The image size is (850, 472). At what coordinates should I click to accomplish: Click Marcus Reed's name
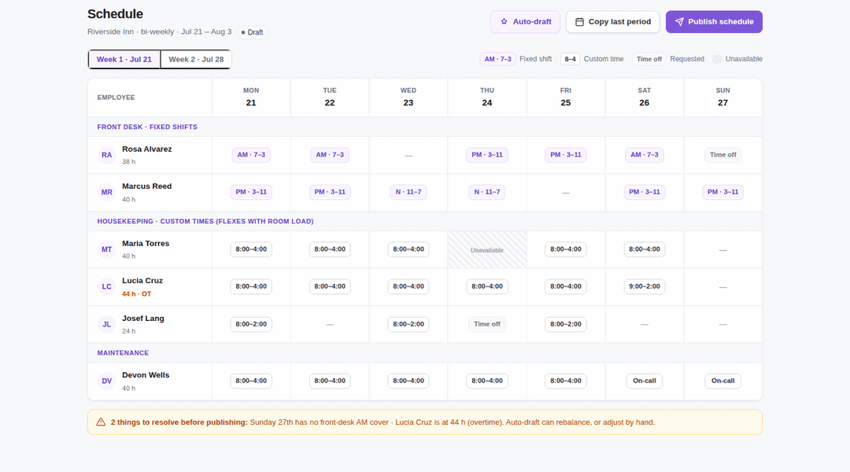[x=147, y=186]
